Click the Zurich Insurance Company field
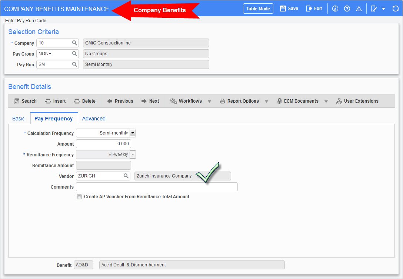Screen dimensions: 403x279 [x=183, y=176]
